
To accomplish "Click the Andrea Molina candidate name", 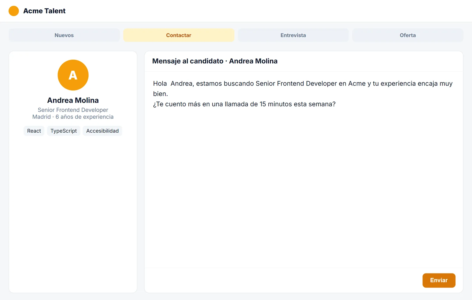I will pyautogui.click(x=73, y=100).
